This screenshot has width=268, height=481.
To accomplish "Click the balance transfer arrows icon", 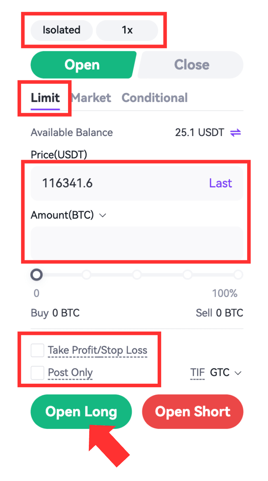I will tap(235, 133).
